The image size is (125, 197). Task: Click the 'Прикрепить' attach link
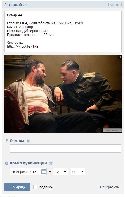[110, 187]
